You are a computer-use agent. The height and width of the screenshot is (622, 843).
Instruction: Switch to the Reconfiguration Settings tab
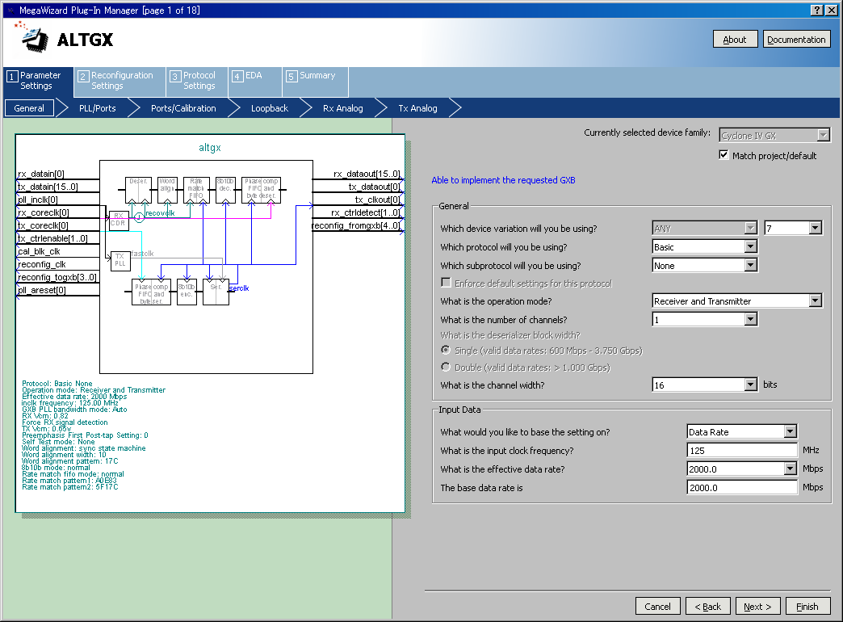(x=115, y=81)
